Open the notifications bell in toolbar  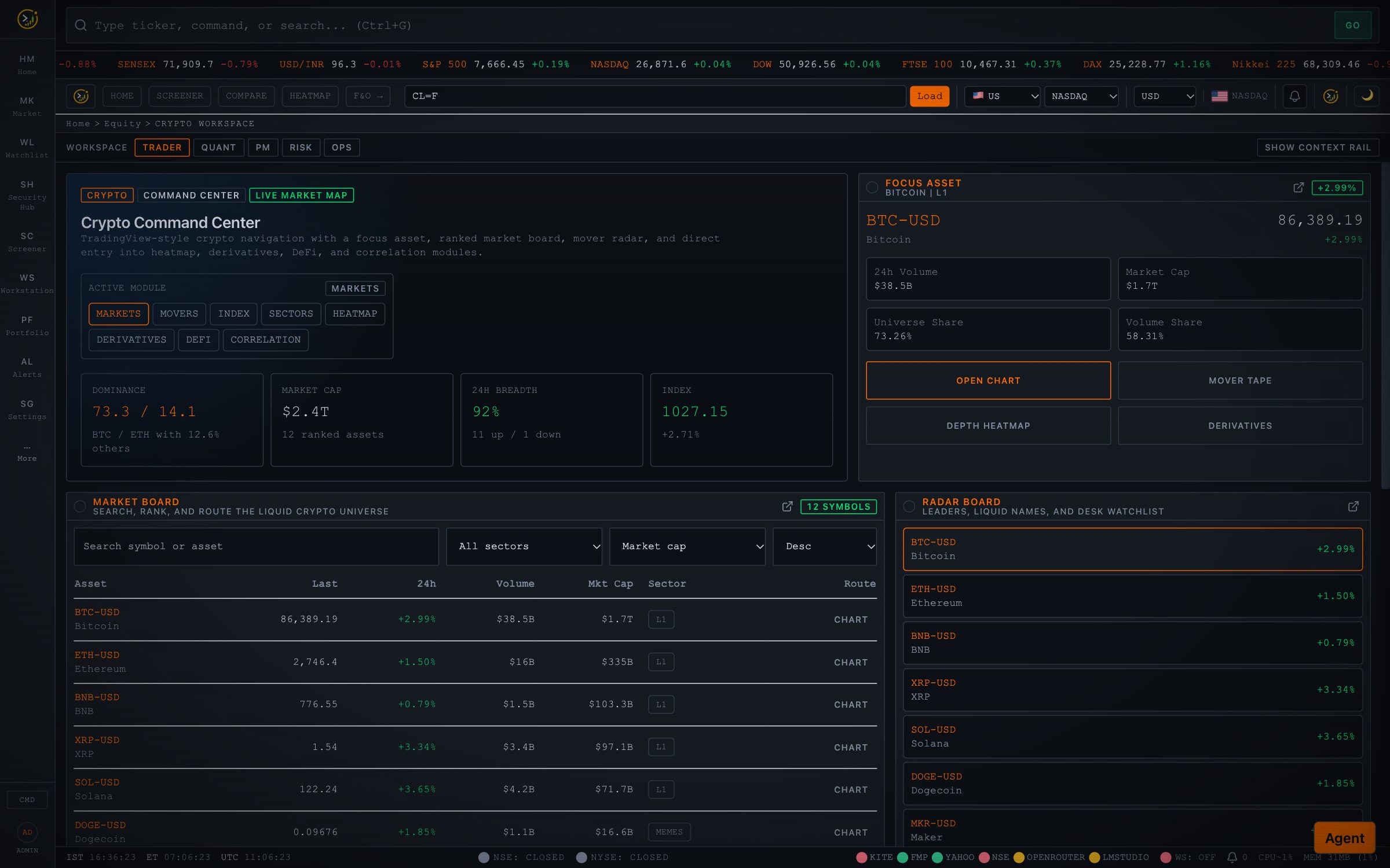coord(1294,96)
